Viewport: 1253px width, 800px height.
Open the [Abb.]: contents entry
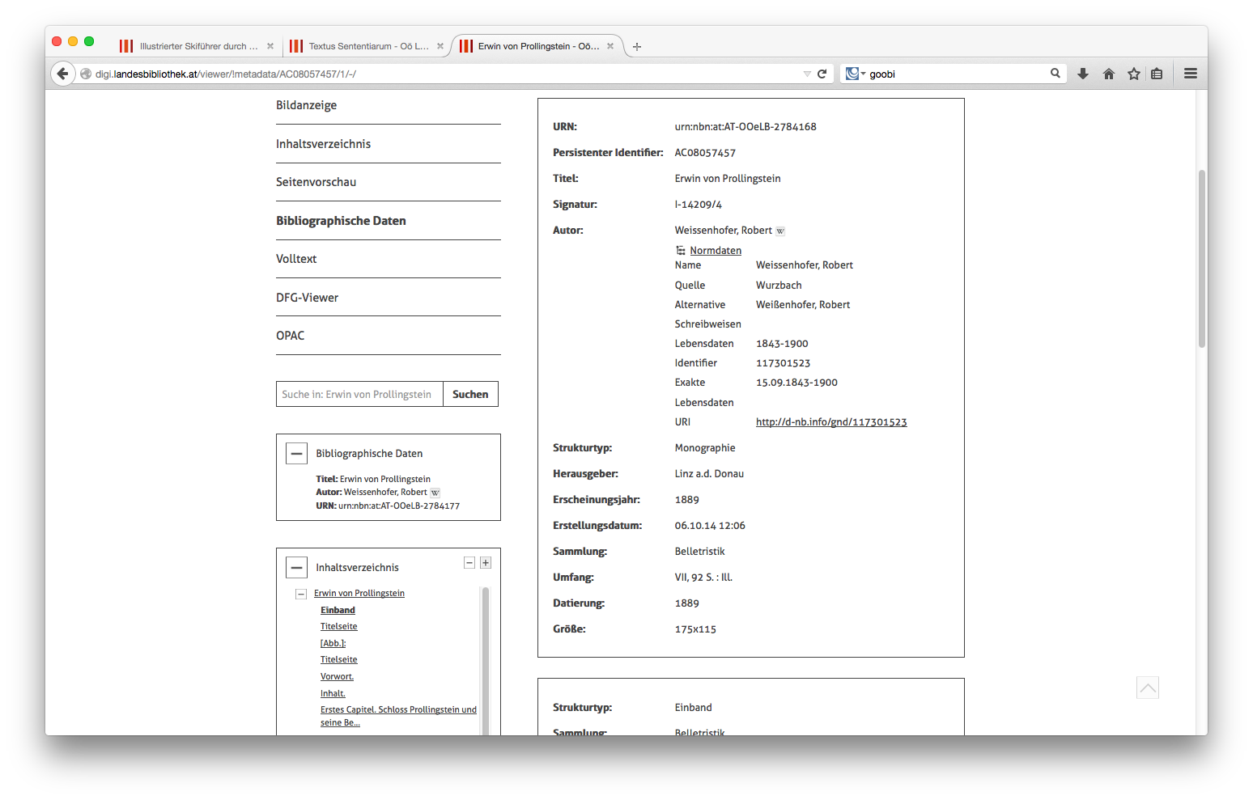[x=333, y=643]
